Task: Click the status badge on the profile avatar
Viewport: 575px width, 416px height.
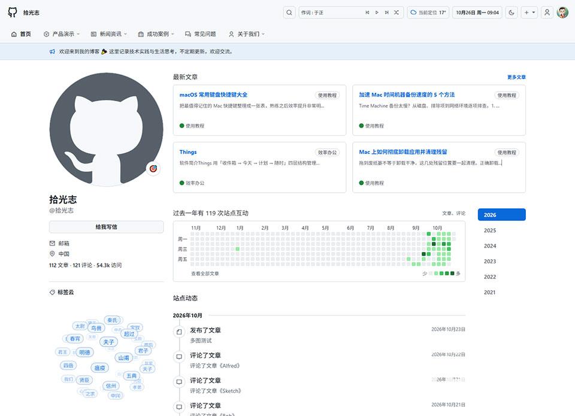Action: [153, 169]
